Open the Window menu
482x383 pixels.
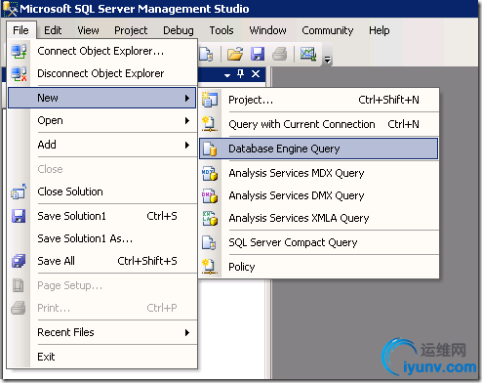pyautogui.click(x=267, y=30)
